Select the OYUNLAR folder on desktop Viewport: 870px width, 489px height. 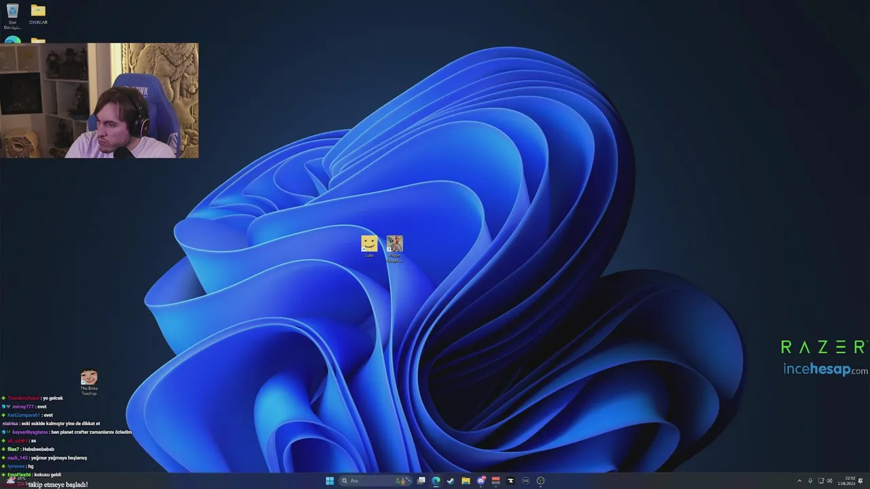pyautogui.click(x=38, y=14)
